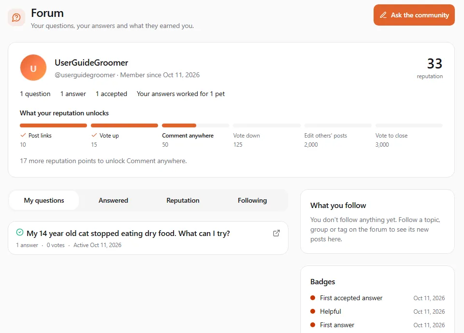Click the First accepted answer badge dot
The image size is (464, 333).
[x=313, y=298]
